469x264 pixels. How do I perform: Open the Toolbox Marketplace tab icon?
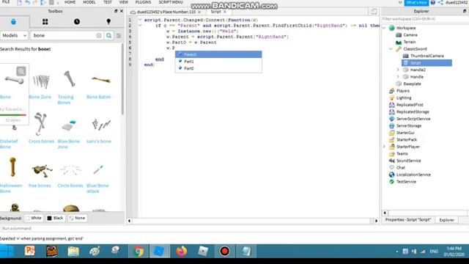pos(13,22)
